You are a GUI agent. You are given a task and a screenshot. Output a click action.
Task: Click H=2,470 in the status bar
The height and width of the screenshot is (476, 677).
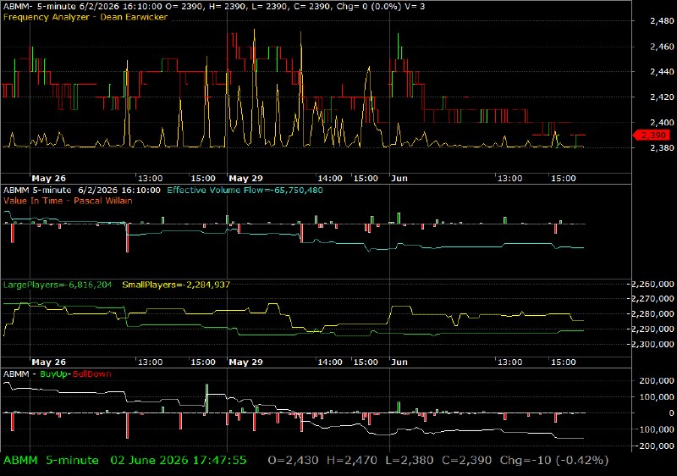point(351,461)
